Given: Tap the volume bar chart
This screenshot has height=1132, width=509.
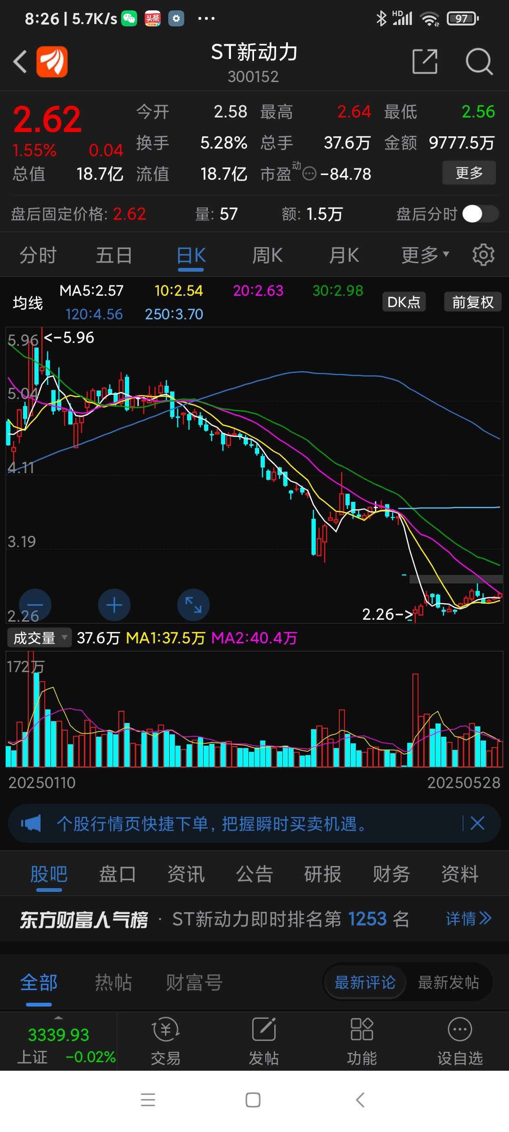Looking at the screenshot, I should tap(254, 709).
